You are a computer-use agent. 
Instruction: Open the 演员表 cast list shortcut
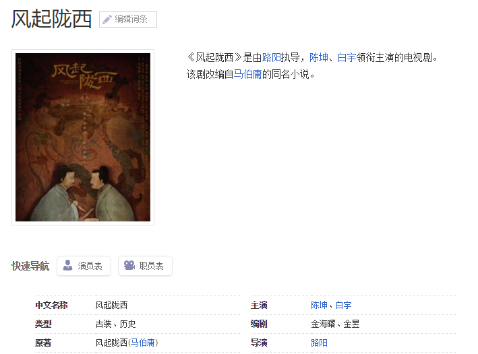(x=84, y=266)
